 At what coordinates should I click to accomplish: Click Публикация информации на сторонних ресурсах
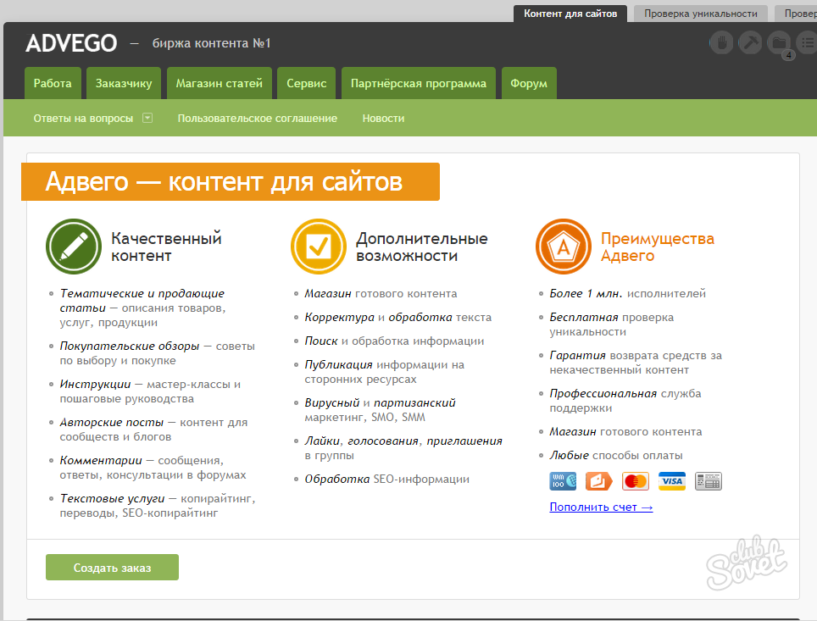pyautogui.click(x=385, y=372)
